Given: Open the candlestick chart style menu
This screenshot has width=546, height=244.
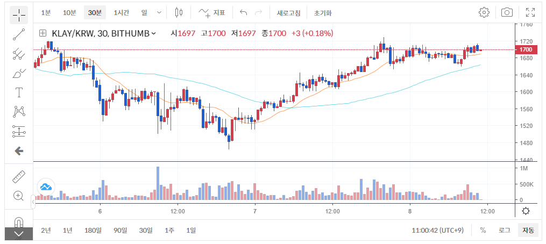Looking at the screenshot, I should (179, 12).
